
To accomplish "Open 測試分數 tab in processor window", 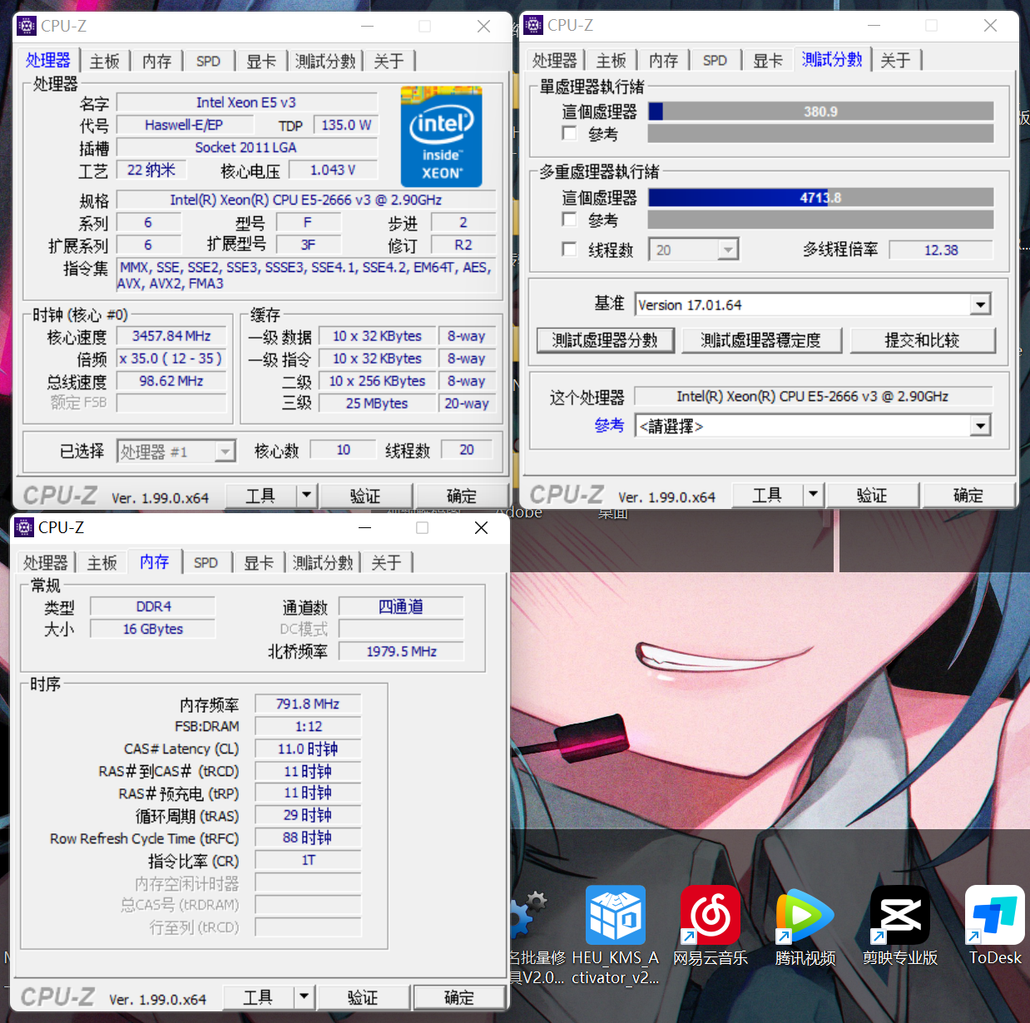I will [325, 62].
